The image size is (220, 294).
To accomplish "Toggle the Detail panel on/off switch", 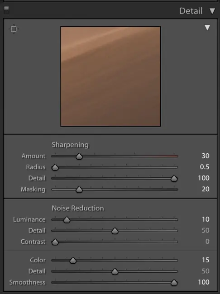I will click(x=6, y=10).
